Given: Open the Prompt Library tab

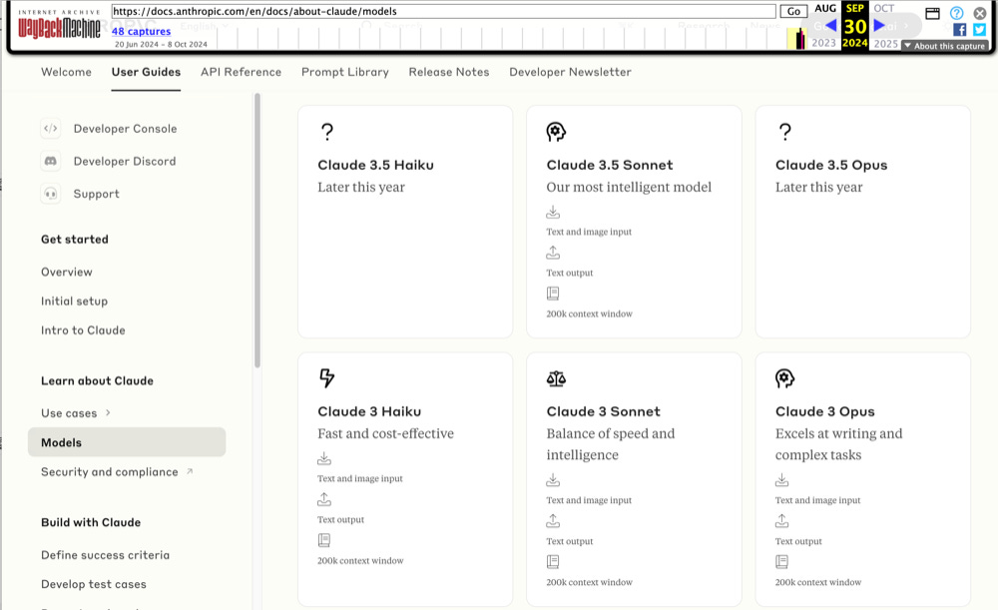Looking at the screenshot, I should (x=345, y=72).
